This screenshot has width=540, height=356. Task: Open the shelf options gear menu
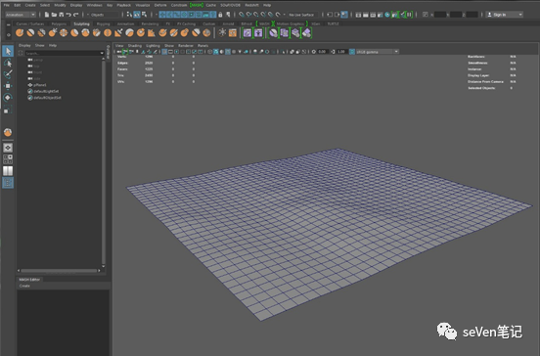(8, 35)
